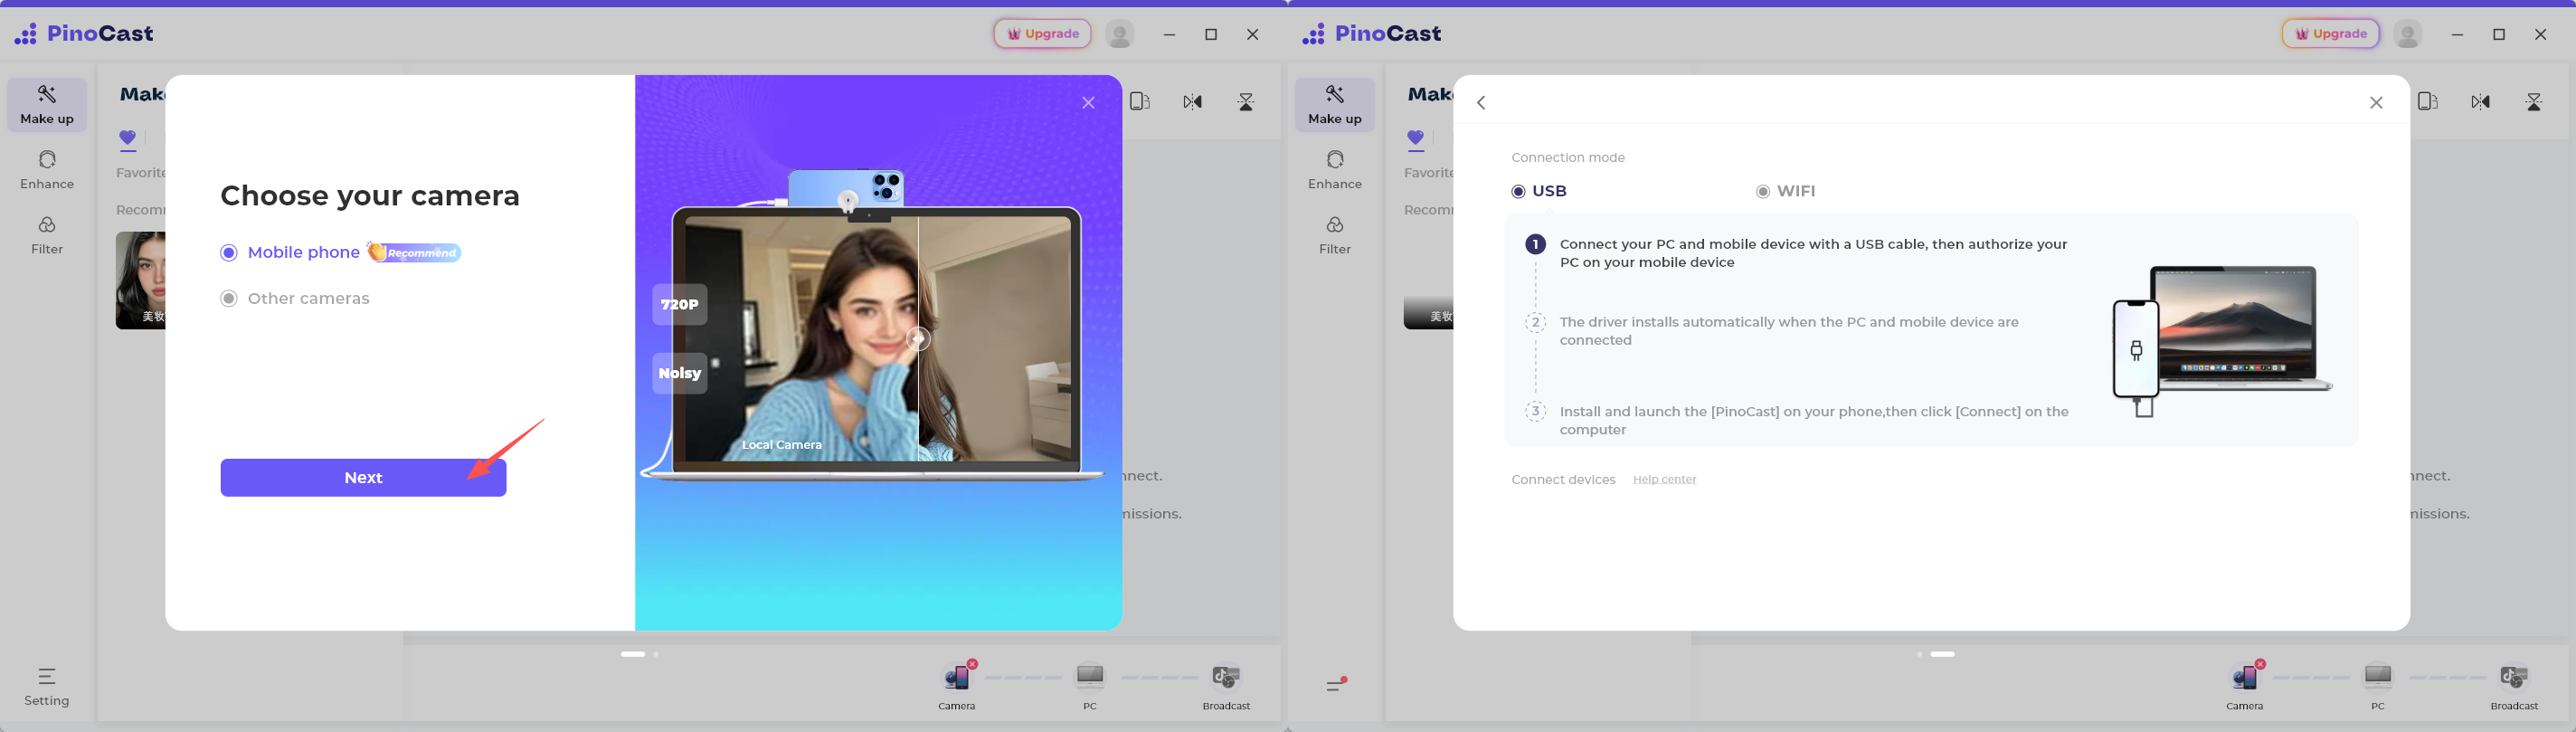This screenshot has height=732, width=2576.
Task: Click flip horizontal icon in left window
Action: coord(1193,102)
